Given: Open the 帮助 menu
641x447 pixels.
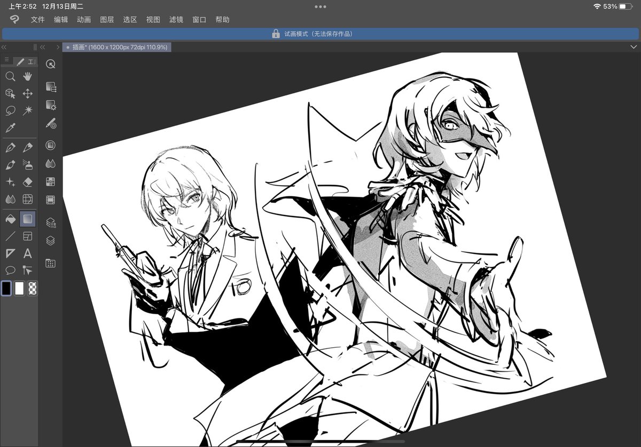Looking at the screenshot, I should (x=223, y=20).
